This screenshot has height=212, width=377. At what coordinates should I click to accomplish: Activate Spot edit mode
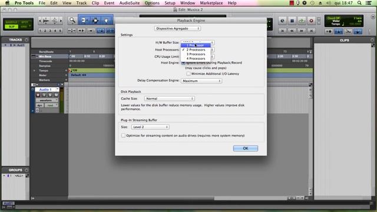[x=25, y=22]
